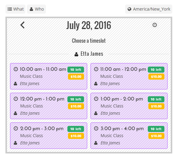The height and width of the screenshot is (158, 178).
Task: Pick the 2:00 pm - 3:00 pm timeslot
Action: tap(49, 136)
